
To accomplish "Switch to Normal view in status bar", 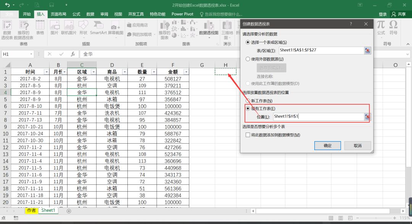I will (x=331, y=218).
